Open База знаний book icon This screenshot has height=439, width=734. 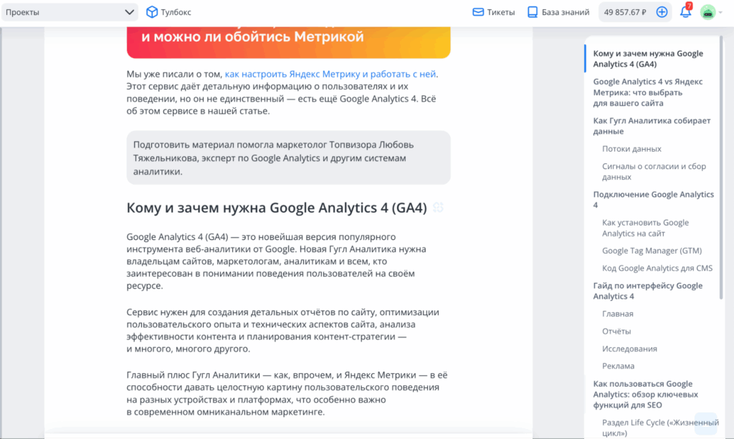pyautogui.click(x=533, y=12)
